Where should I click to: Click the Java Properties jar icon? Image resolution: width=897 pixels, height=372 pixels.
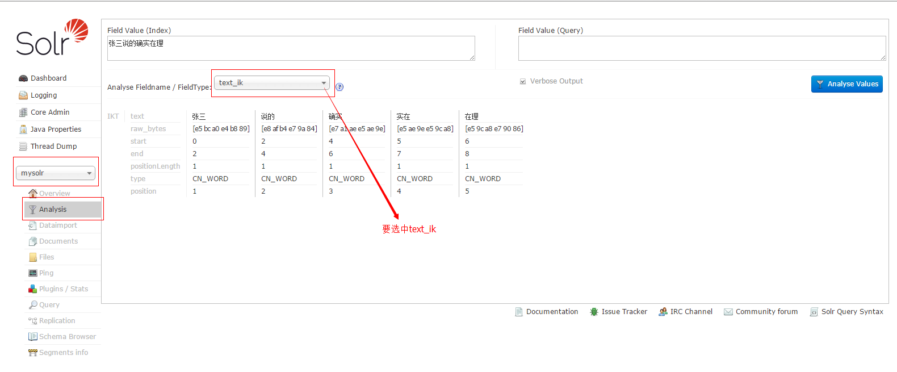[23, 129]
